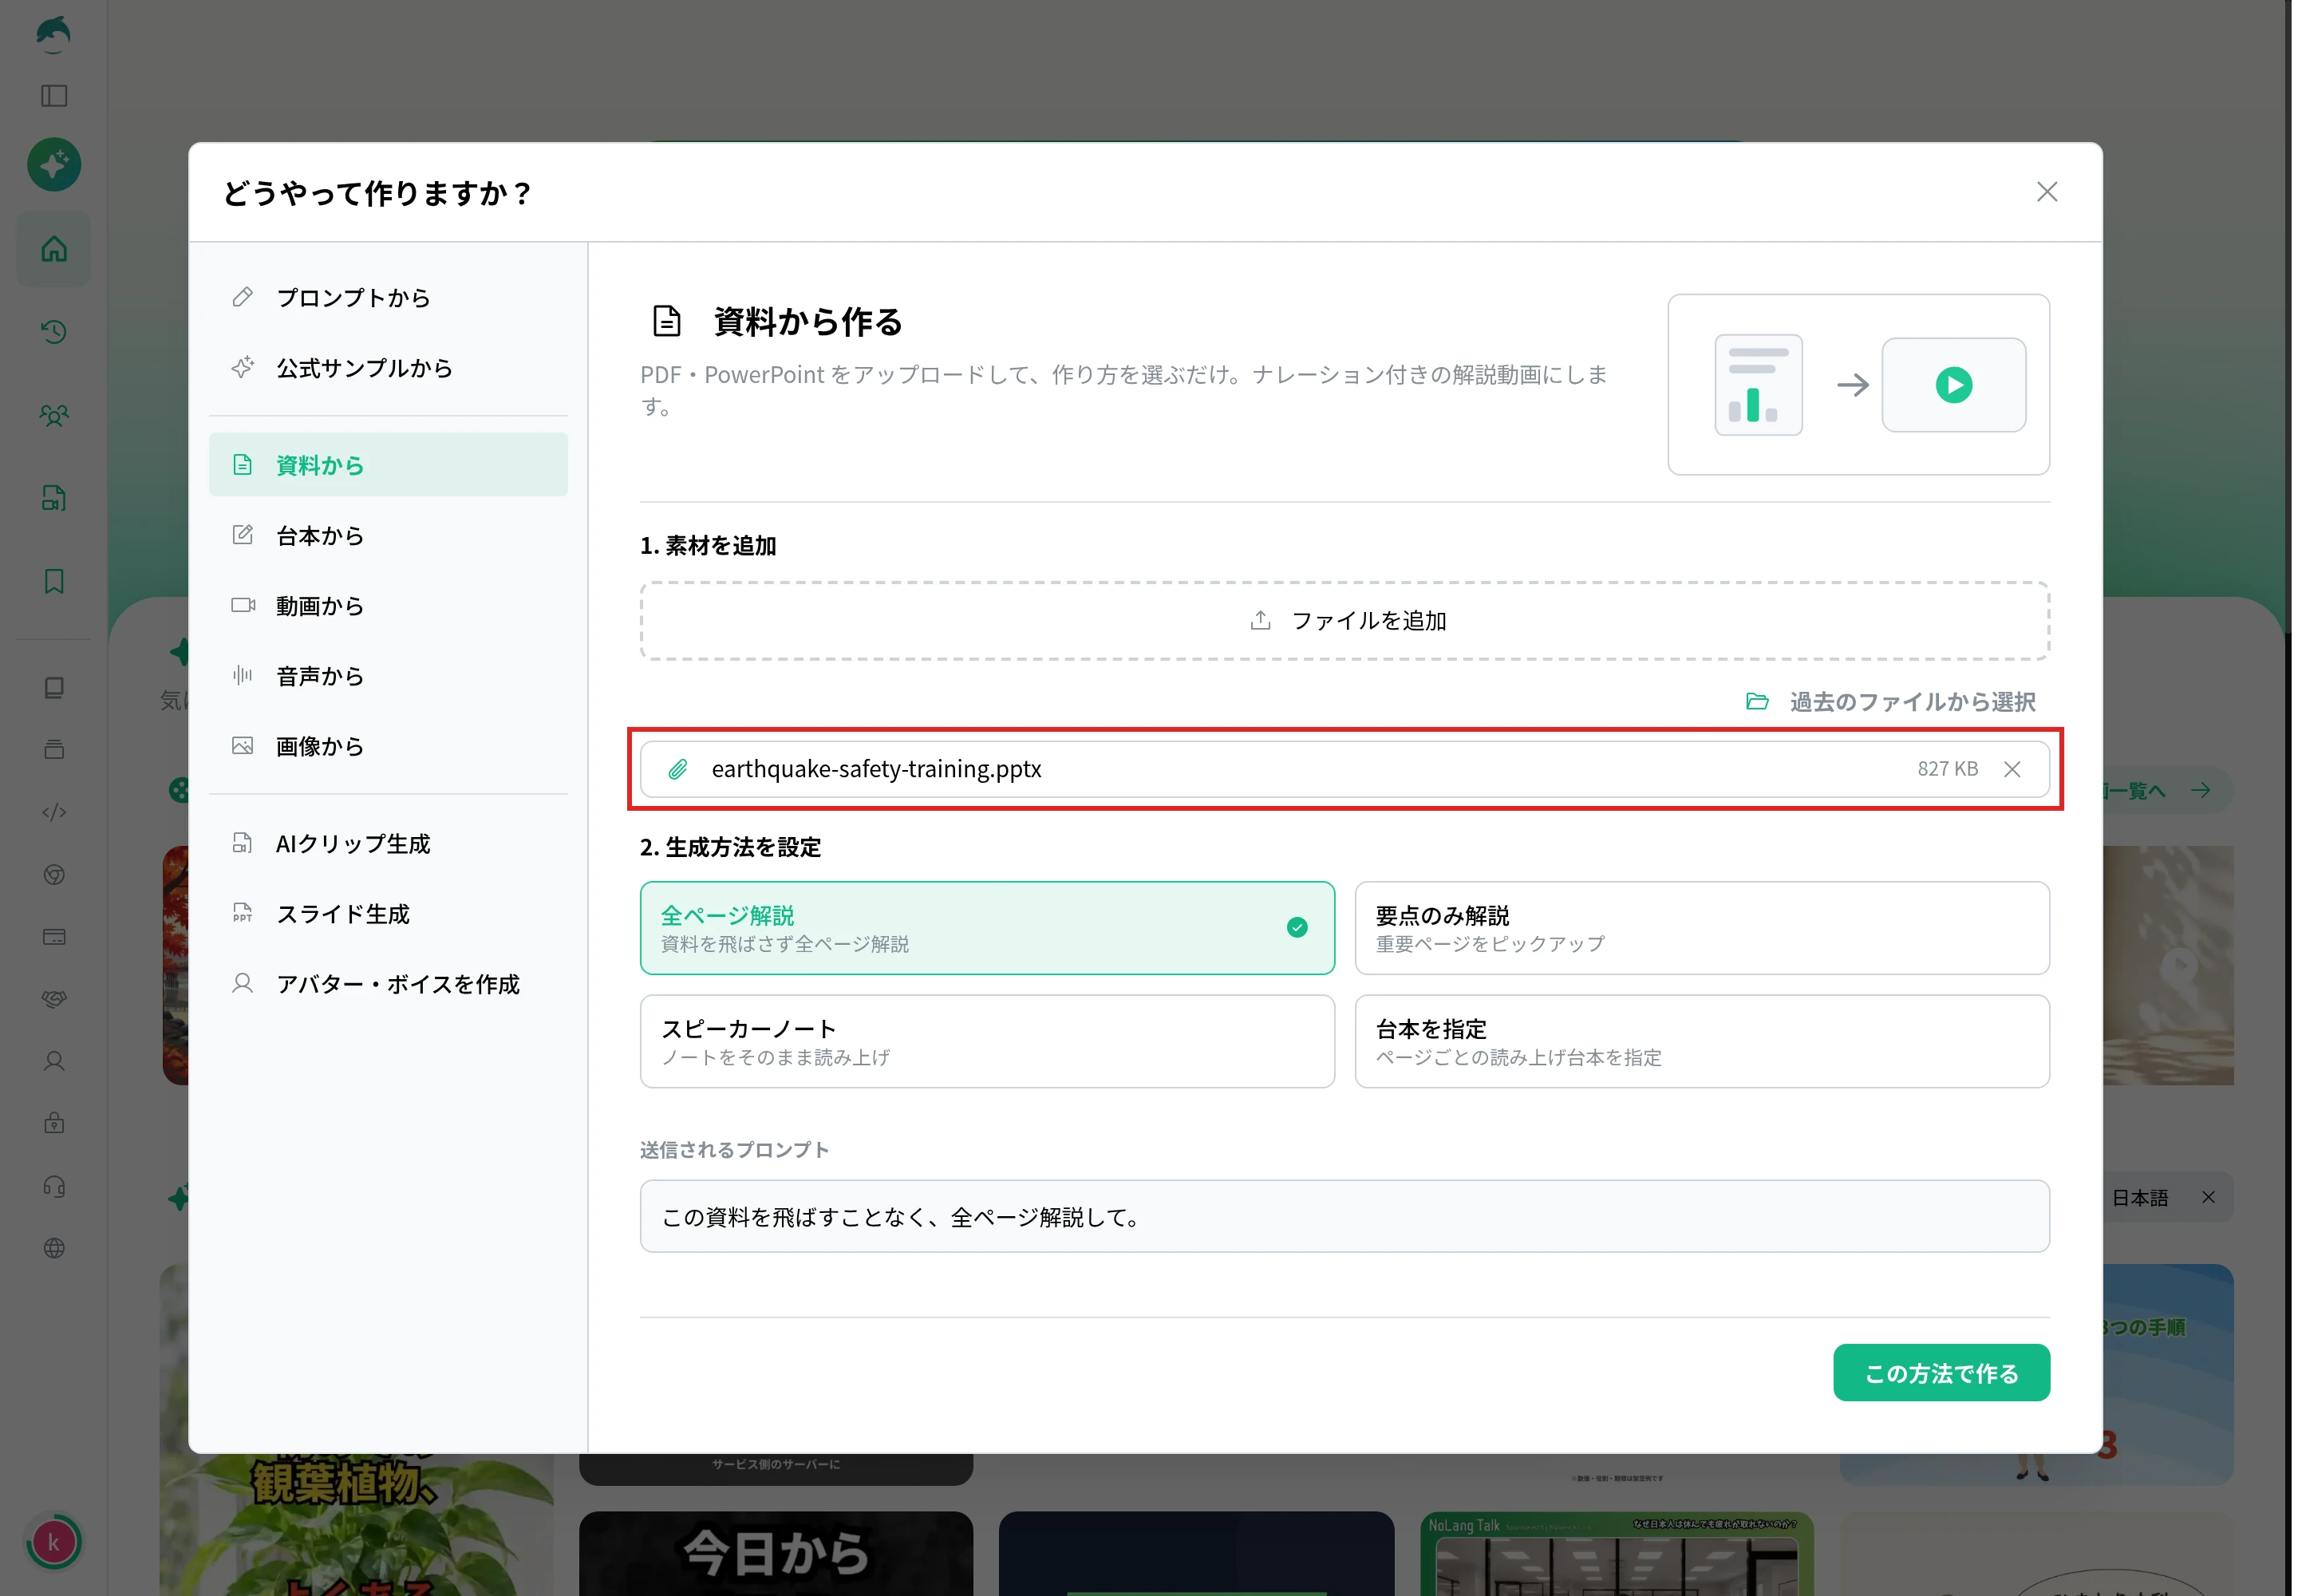Open the lock icon in the sidebar
The width and height of the screenshot is (2298, 1596).
coord(54,1123)
